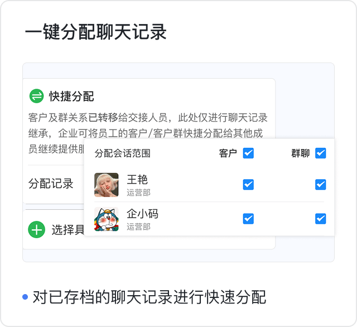Open 王艳's avatar photo
This screenshot has height=327, width=357.
coord(106,185)
